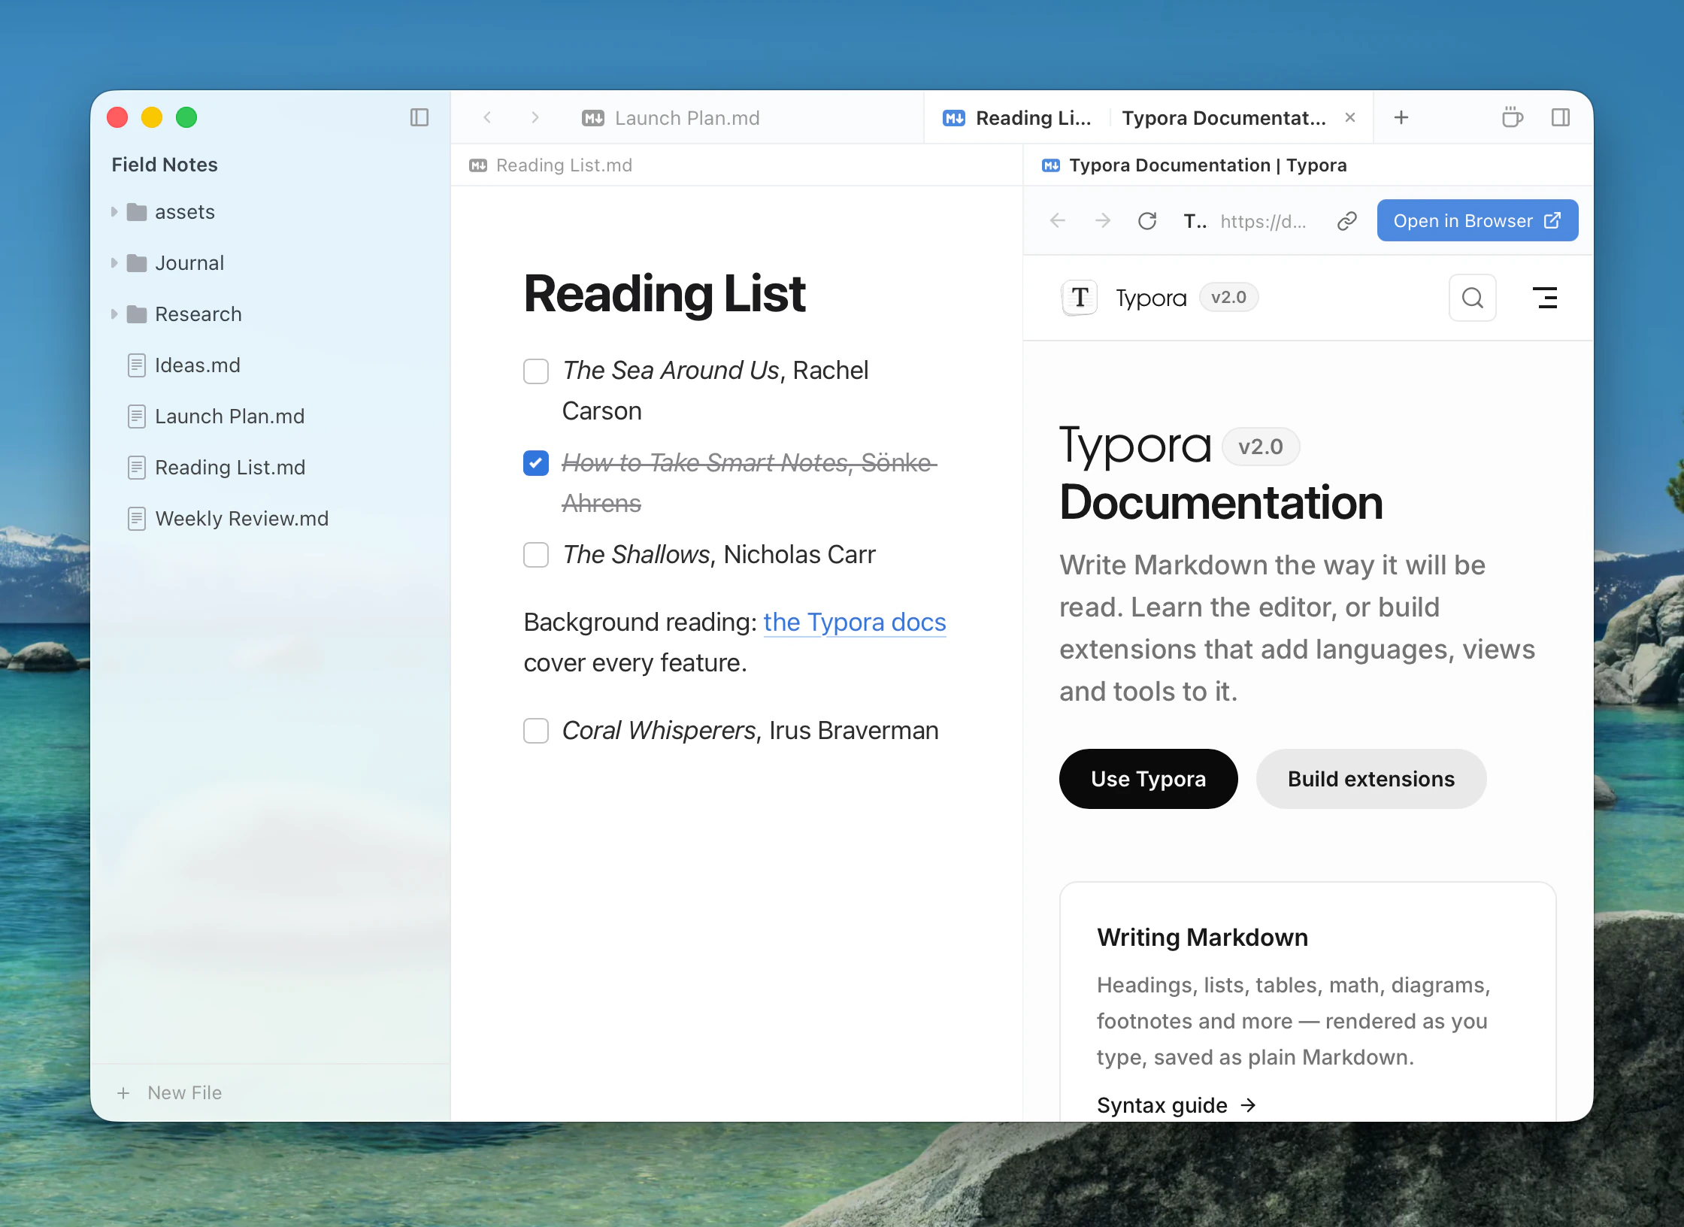Copy the page link with the chain icon
Viewport: 1684px width, 1227px height.
(x=1347, y=220)
